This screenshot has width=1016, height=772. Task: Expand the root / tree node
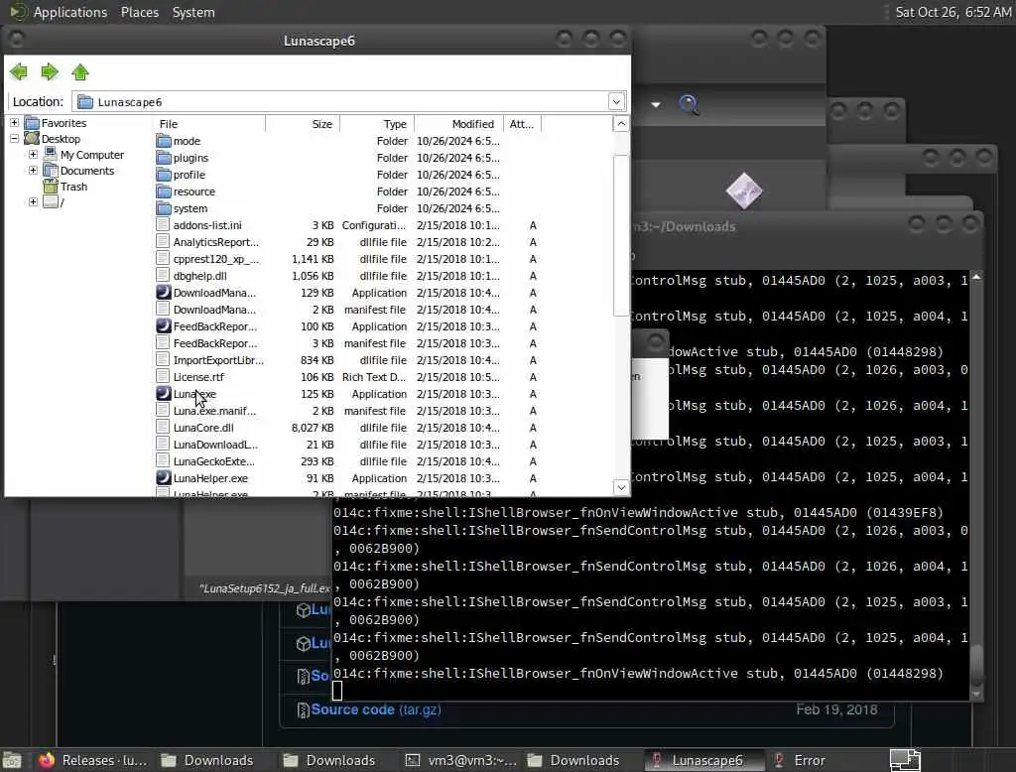click(x=33, y=202)
